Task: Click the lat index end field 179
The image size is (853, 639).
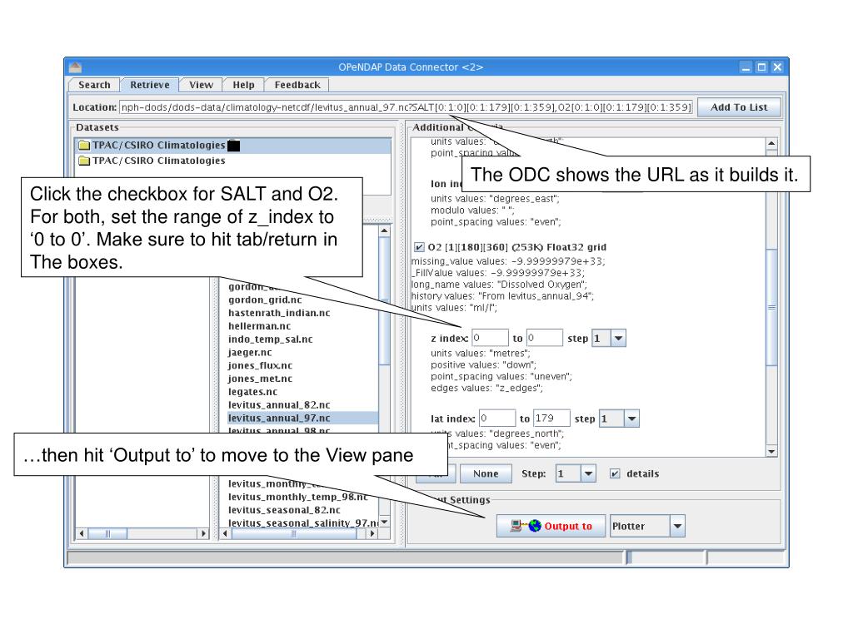Action: pos(551,419)
